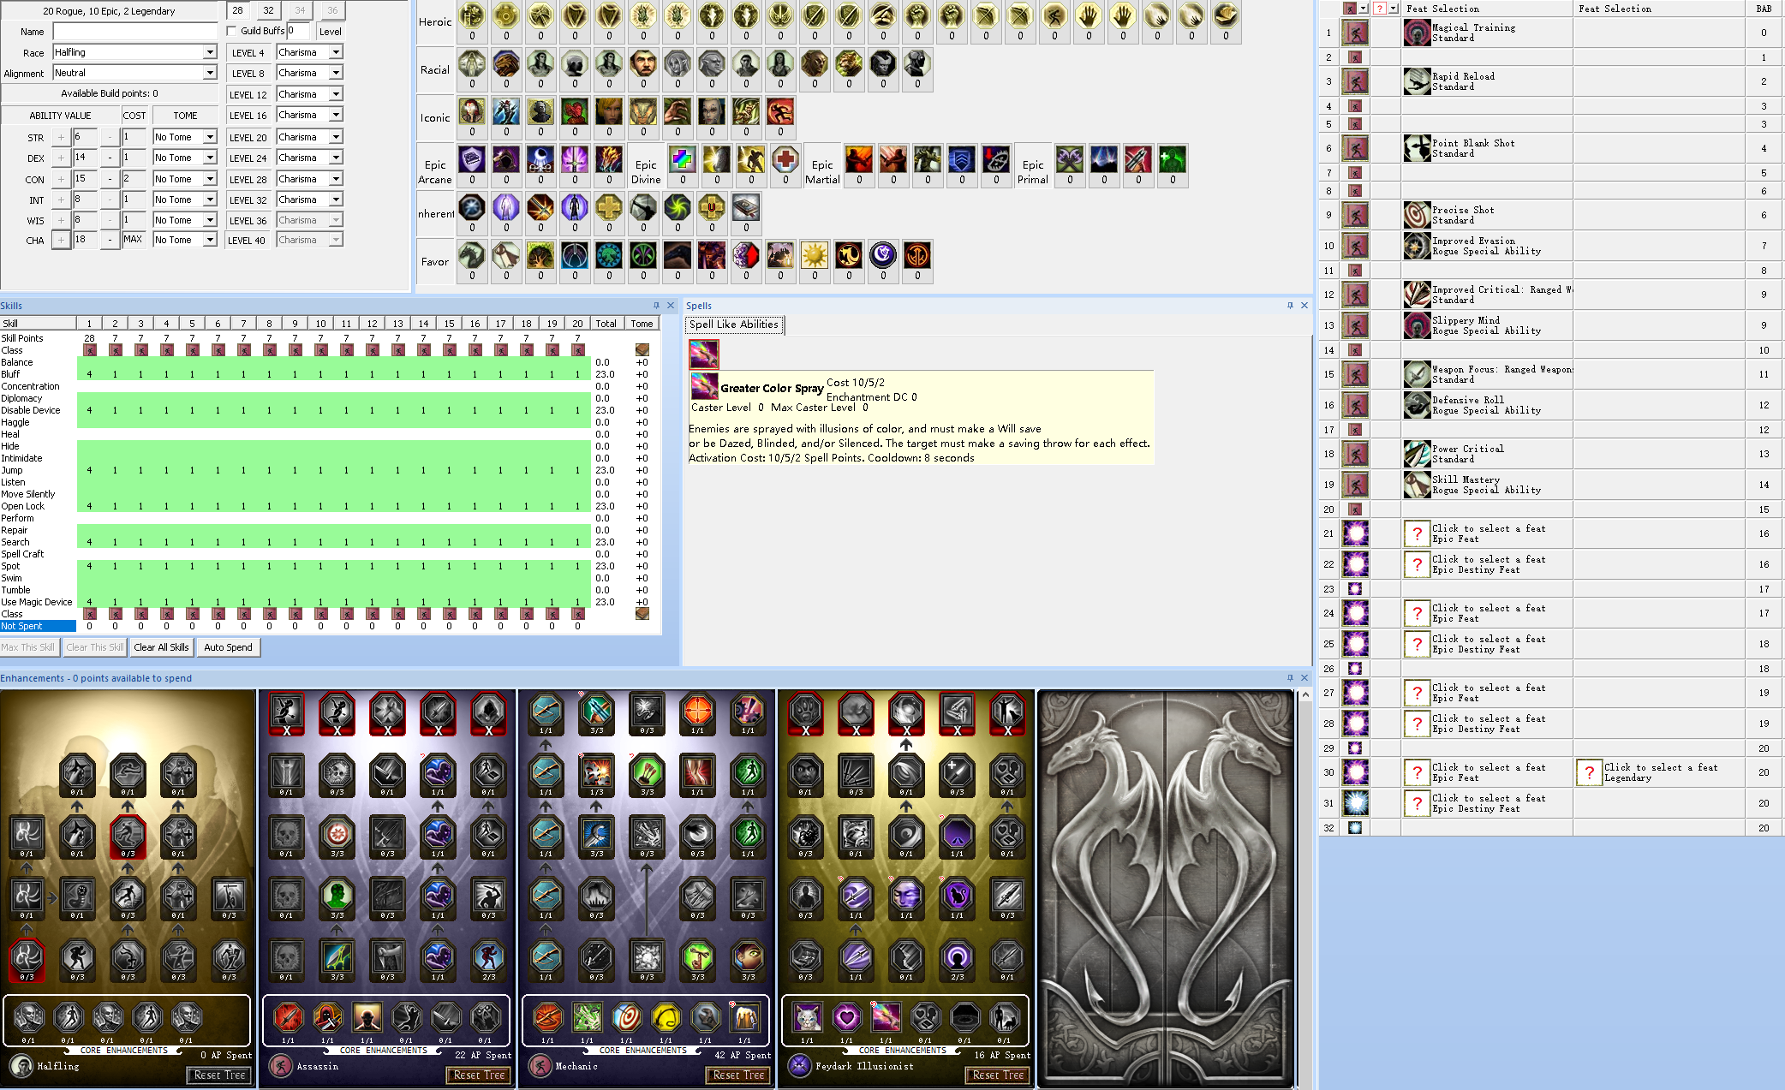The width and height of the screenshot is (1785, 1090).
Task: Expand the Alignment dropdown
Action: pyautogui.click(x=134, y=74)
